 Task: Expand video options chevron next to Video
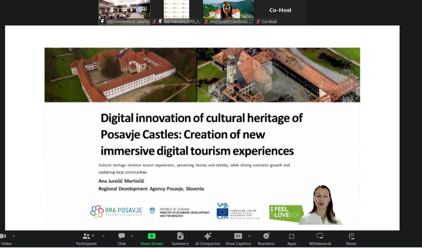(14, 236)
